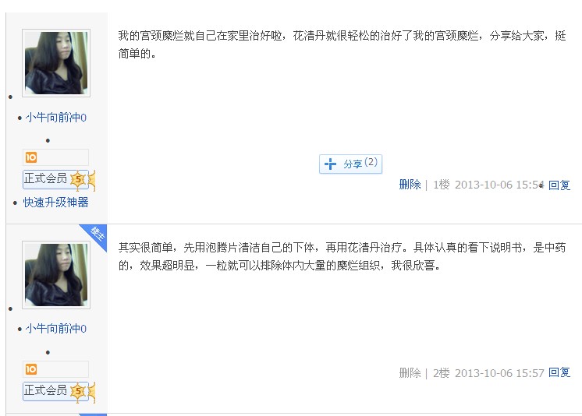Reply to the 1楼 post with 回复
The width and height of the screenshot is (582, 416).
click(x=559, y=185)
